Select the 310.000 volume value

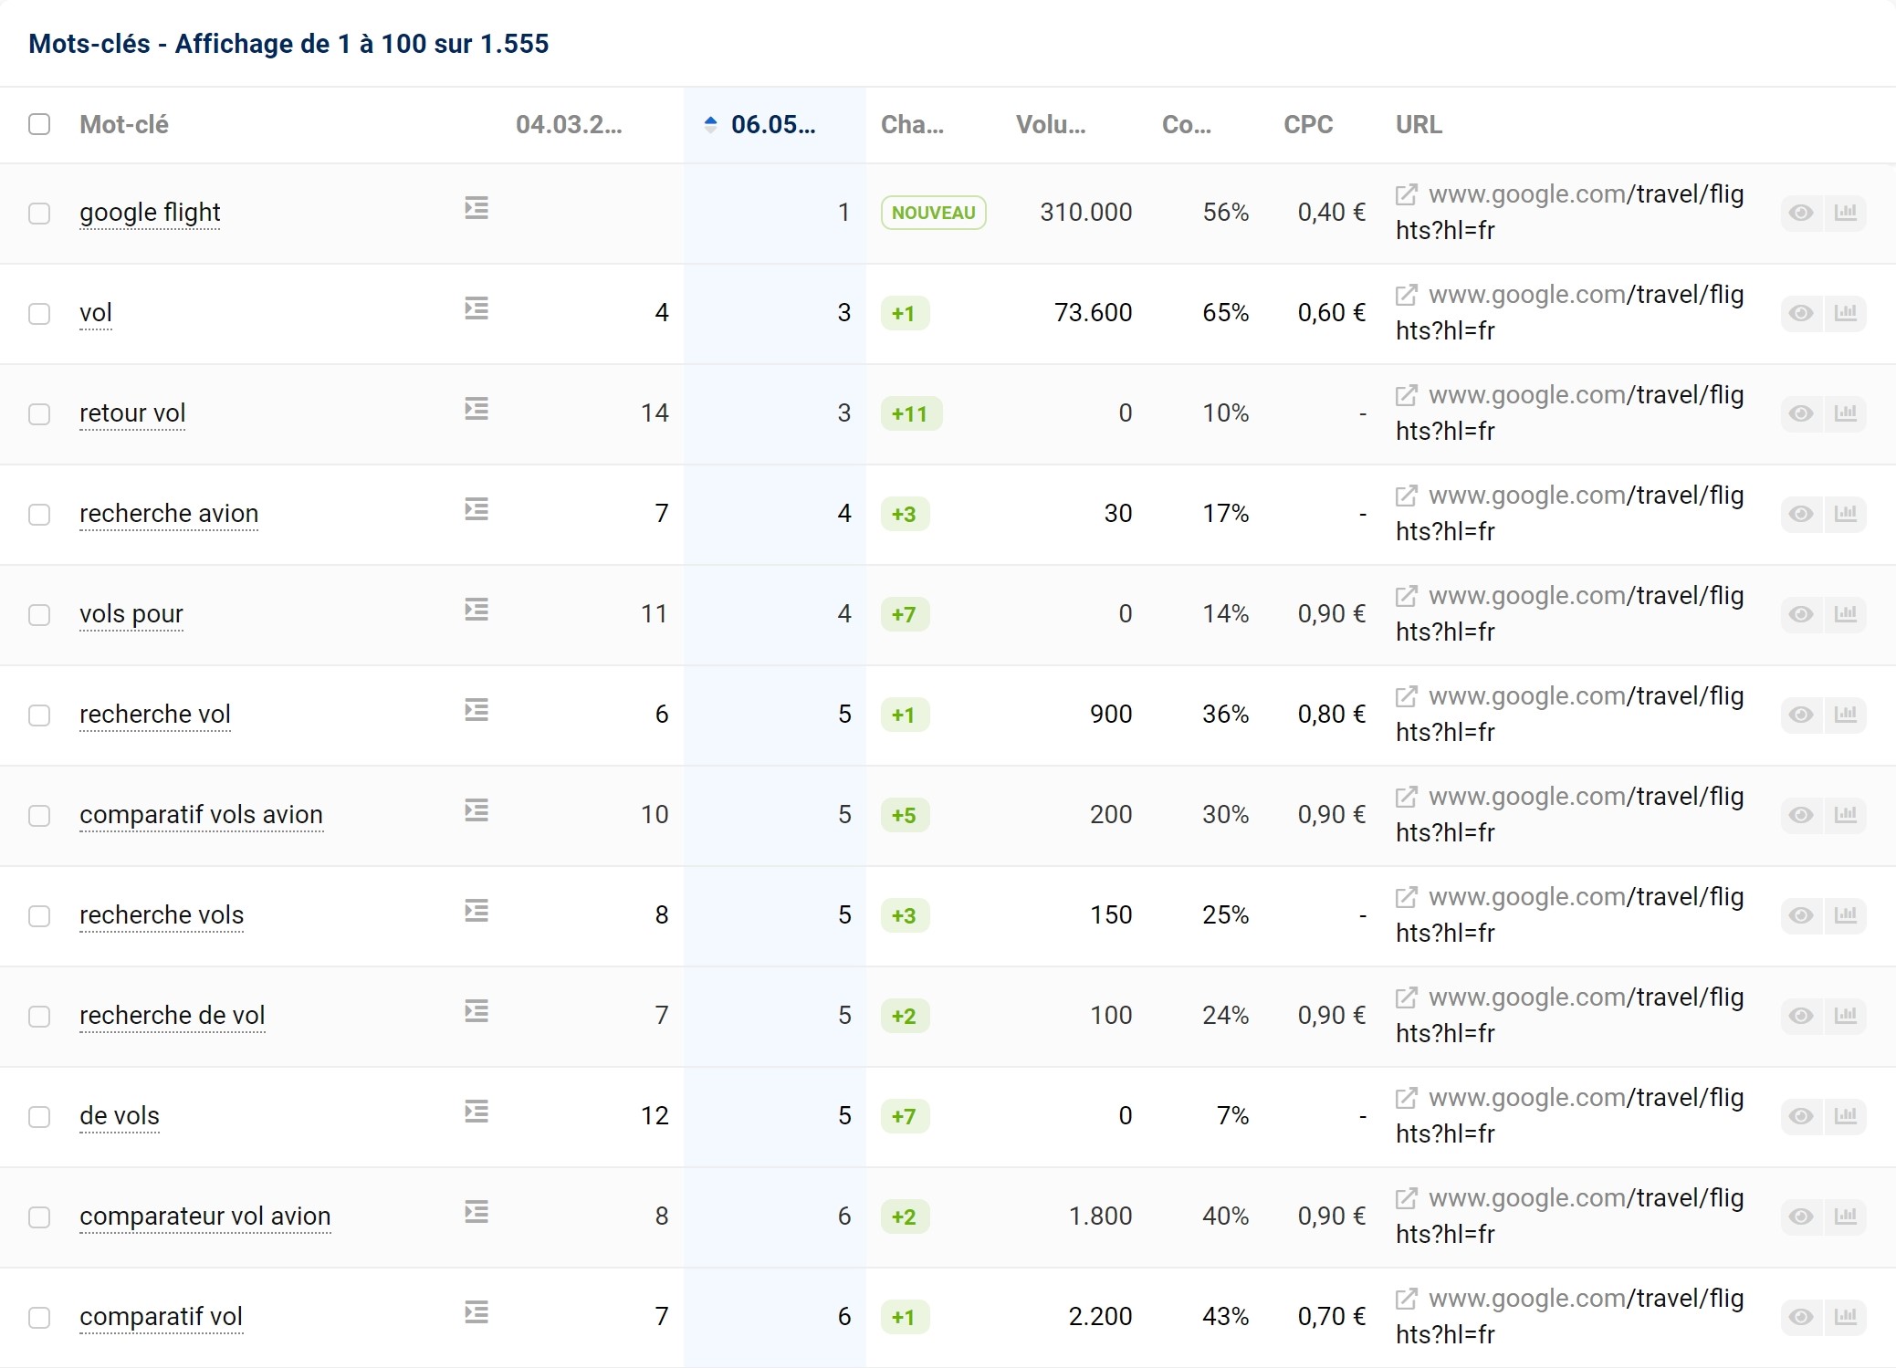coord(1086,213)
